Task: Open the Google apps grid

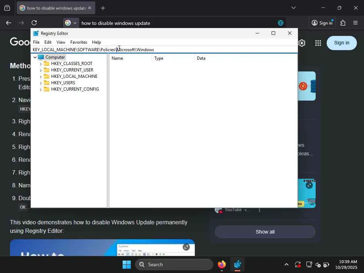Action: point(318,43)
